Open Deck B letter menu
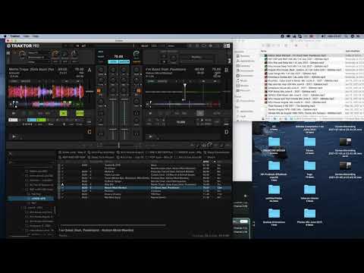Screen dimensions: 364x273 tap(226, 70)
